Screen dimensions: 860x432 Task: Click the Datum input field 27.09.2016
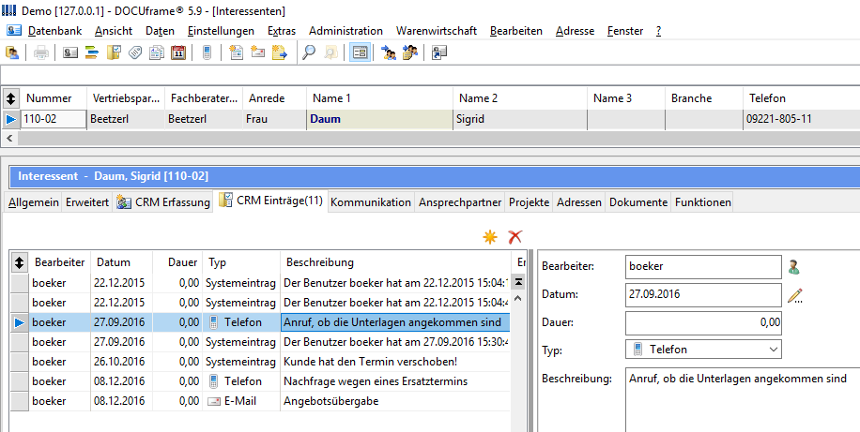[703, 294]
